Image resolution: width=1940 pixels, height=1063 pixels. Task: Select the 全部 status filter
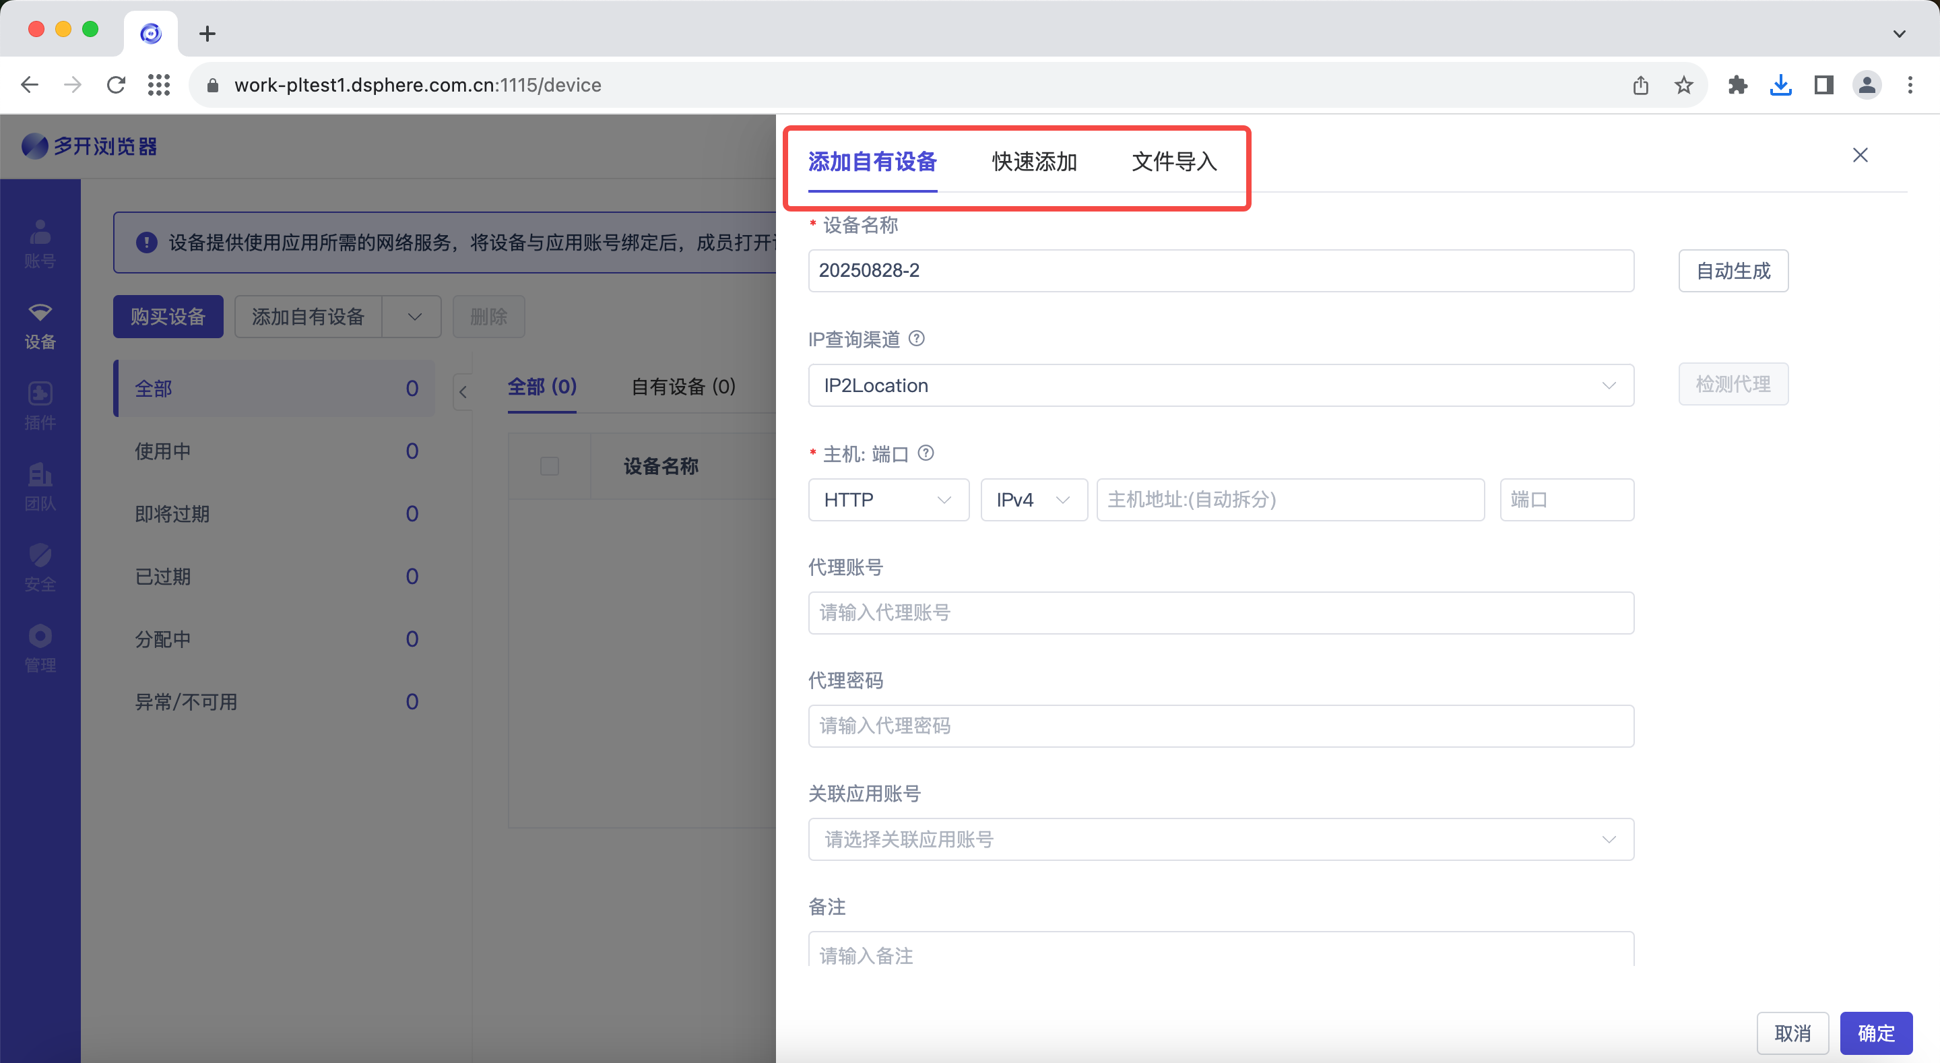274,388
